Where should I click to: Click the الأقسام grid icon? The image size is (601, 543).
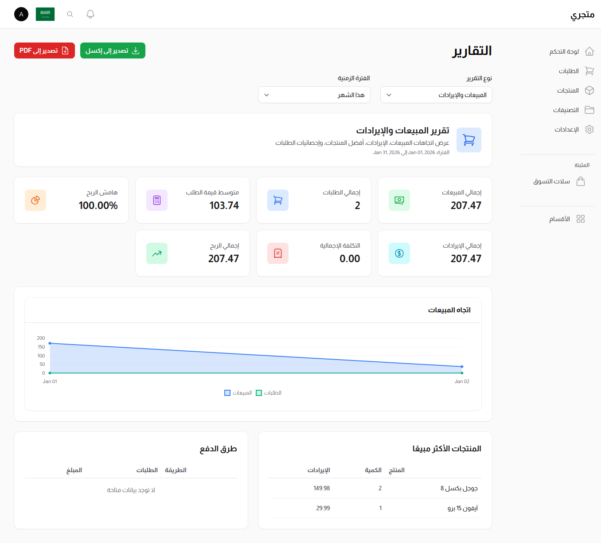pyautogui.click(x=581, y=218)
